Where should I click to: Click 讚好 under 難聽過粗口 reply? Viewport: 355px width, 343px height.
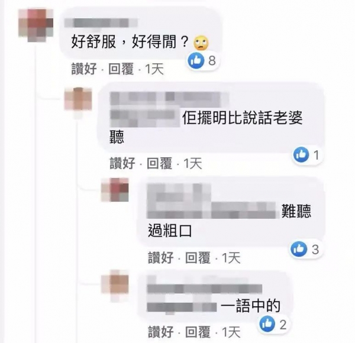point(161,258)
